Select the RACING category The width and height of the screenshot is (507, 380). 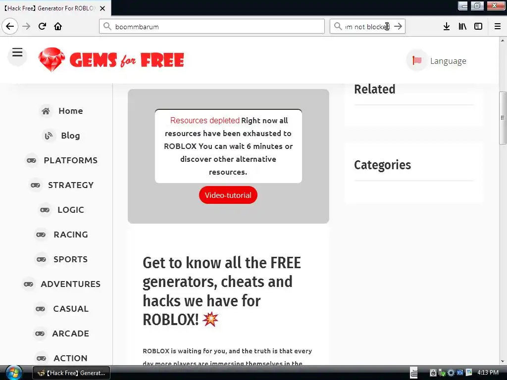tap(71, 235)
